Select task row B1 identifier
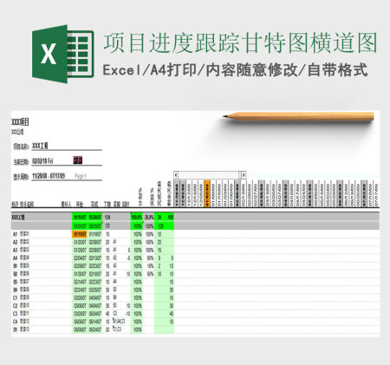 [15, 266]
